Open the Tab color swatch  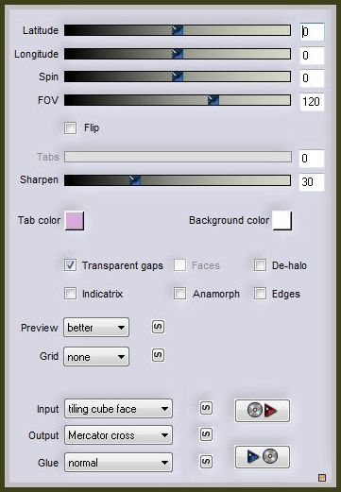coord(75,221)
